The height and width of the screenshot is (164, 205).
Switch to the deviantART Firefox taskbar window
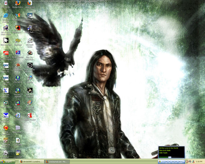click(31, 162)
